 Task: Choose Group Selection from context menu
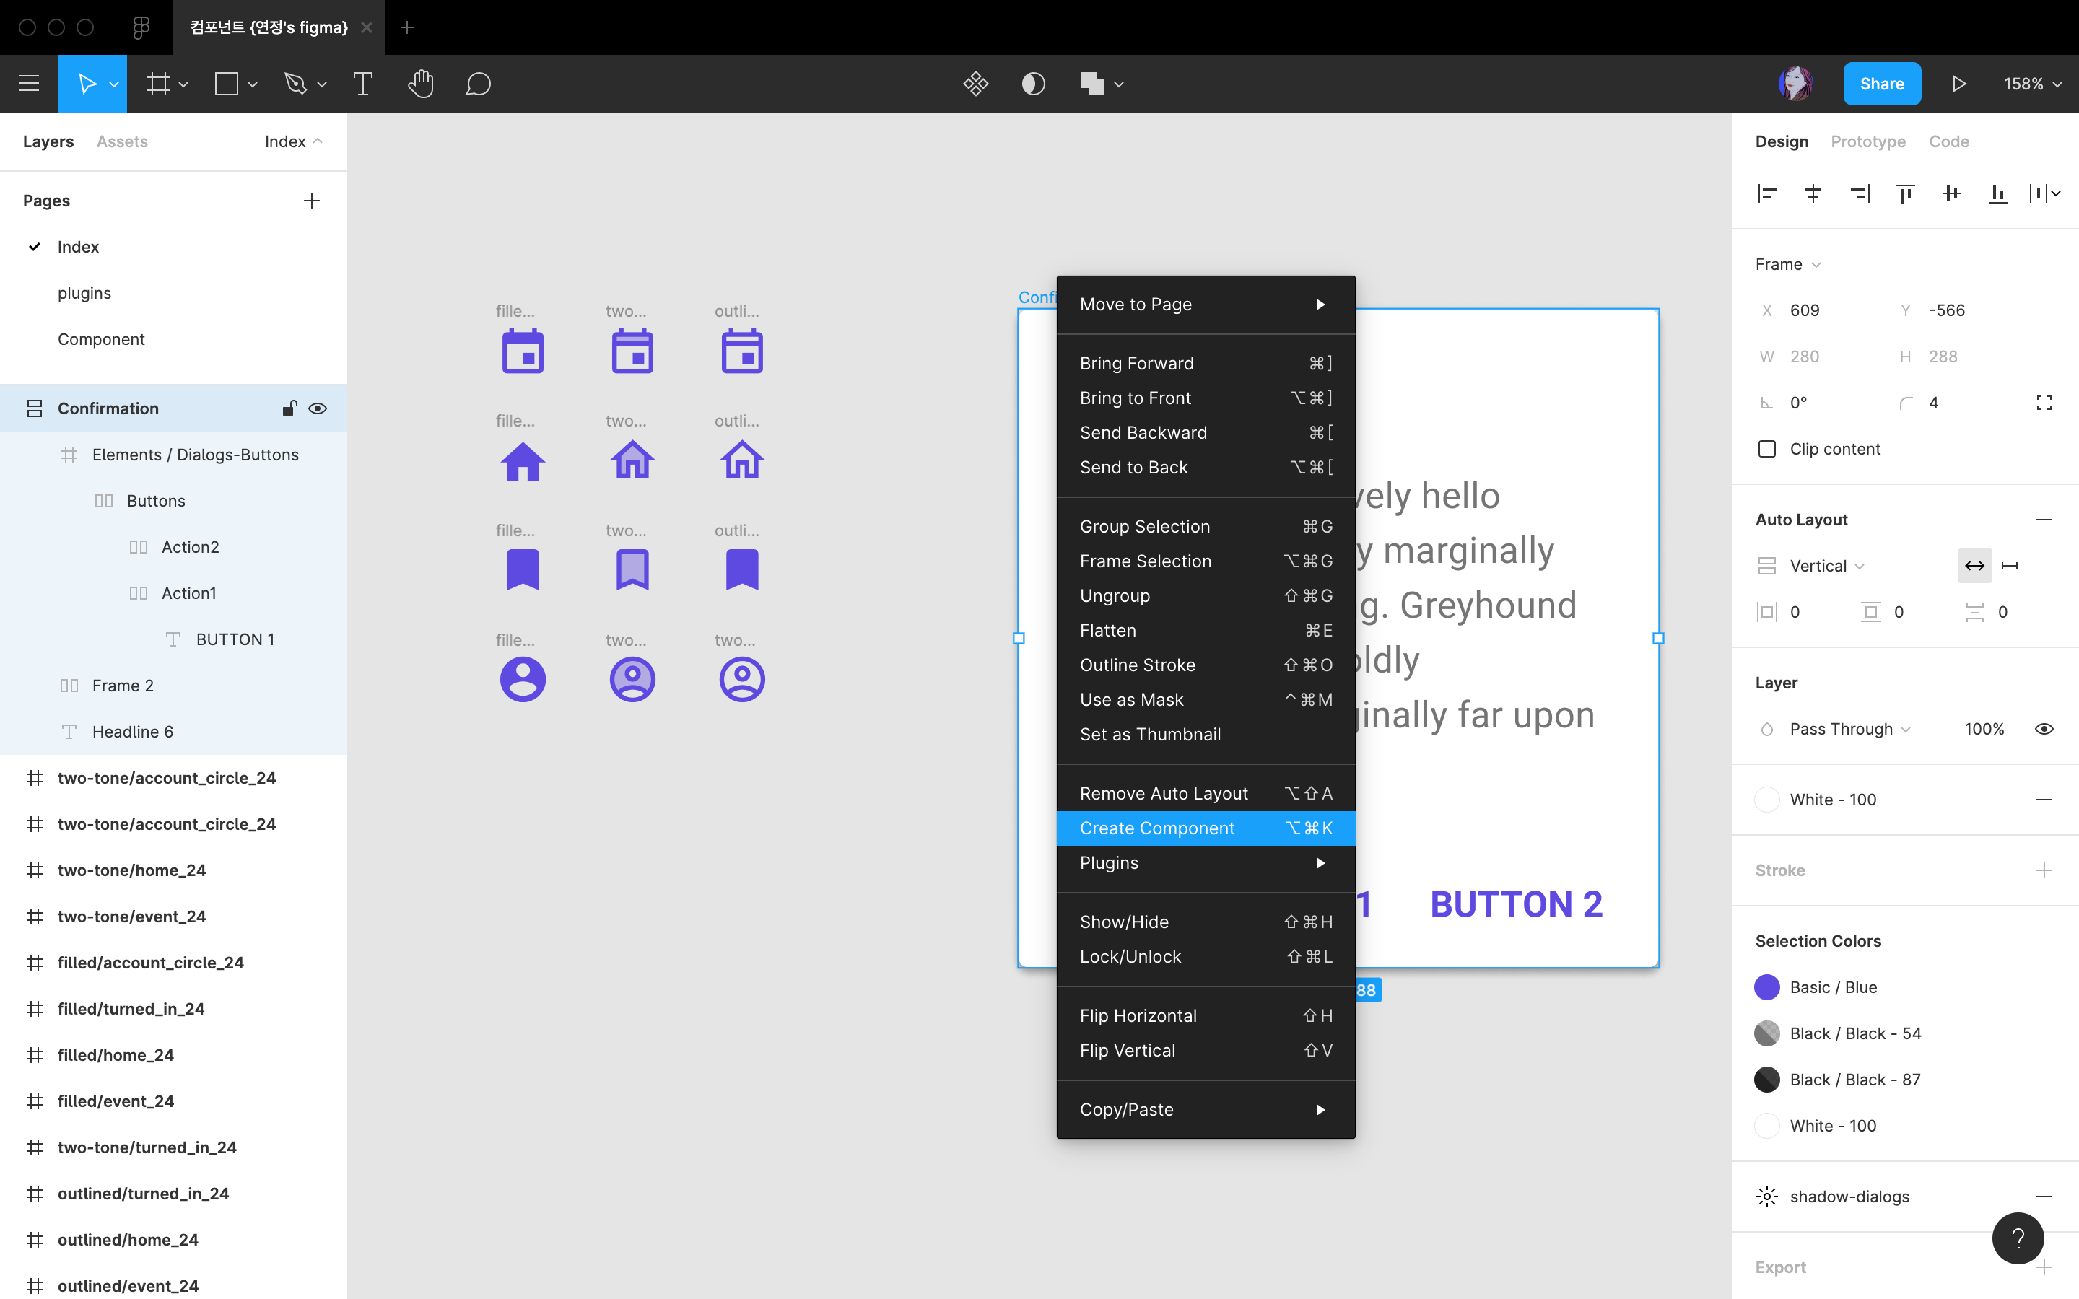click(1206, 527)
